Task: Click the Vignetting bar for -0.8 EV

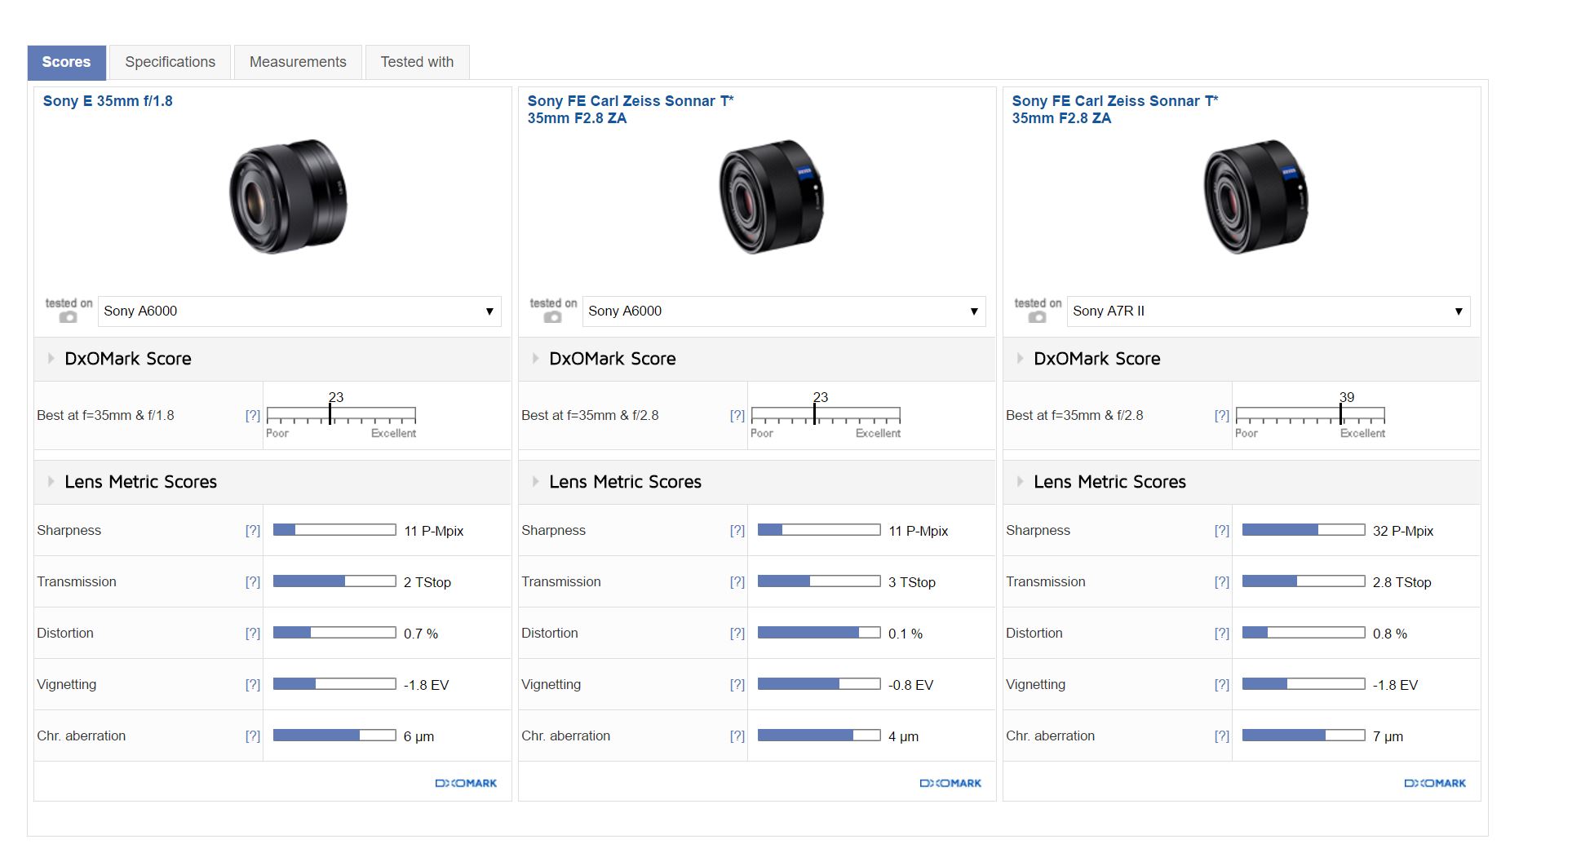Action: [x=819, y=684]
